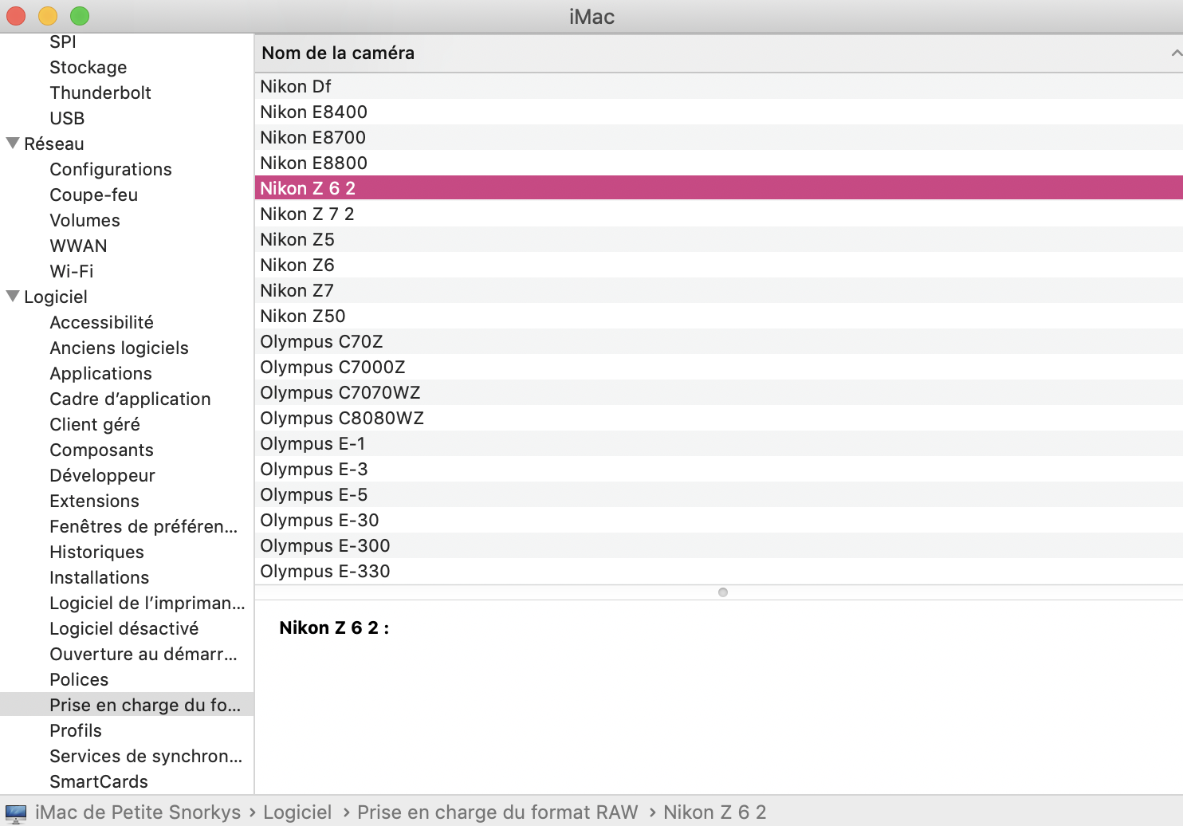The width and height of the screenshot is (1183, 826).
Task: Open Installations in the sidebar
Action: coord(100,577)
